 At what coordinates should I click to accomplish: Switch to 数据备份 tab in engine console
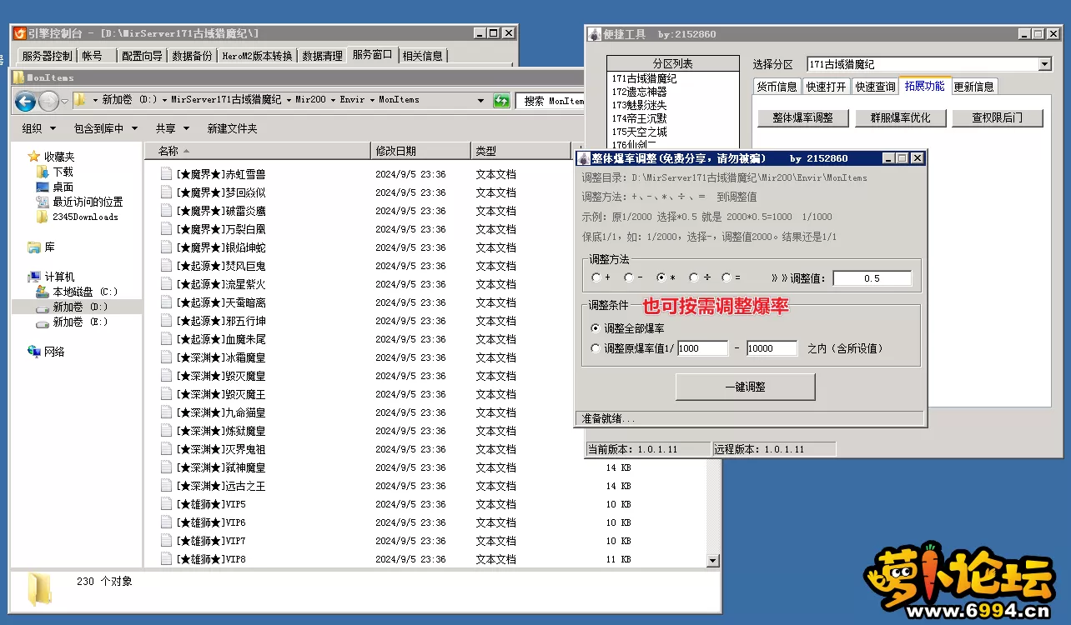point(192,56)
